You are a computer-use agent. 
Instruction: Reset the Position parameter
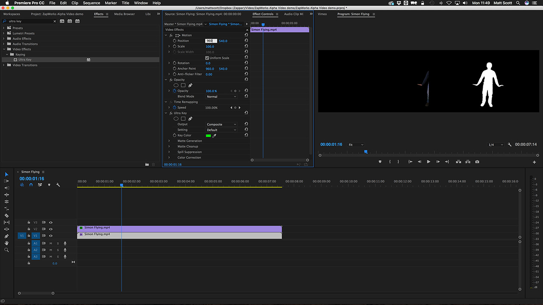click(x=246, y=41)
